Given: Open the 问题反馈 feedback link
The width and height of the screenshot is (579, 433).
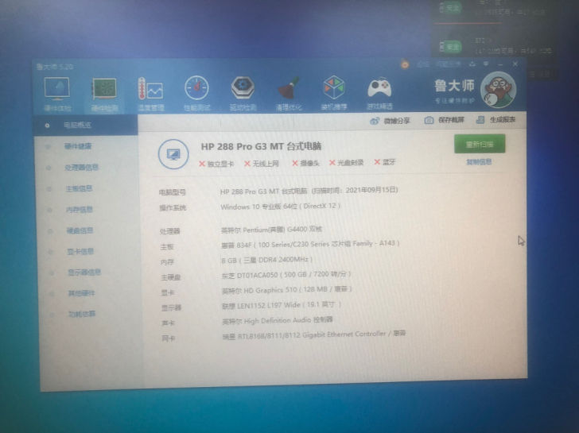Looking at the screenshot, I should pos(448,64).
